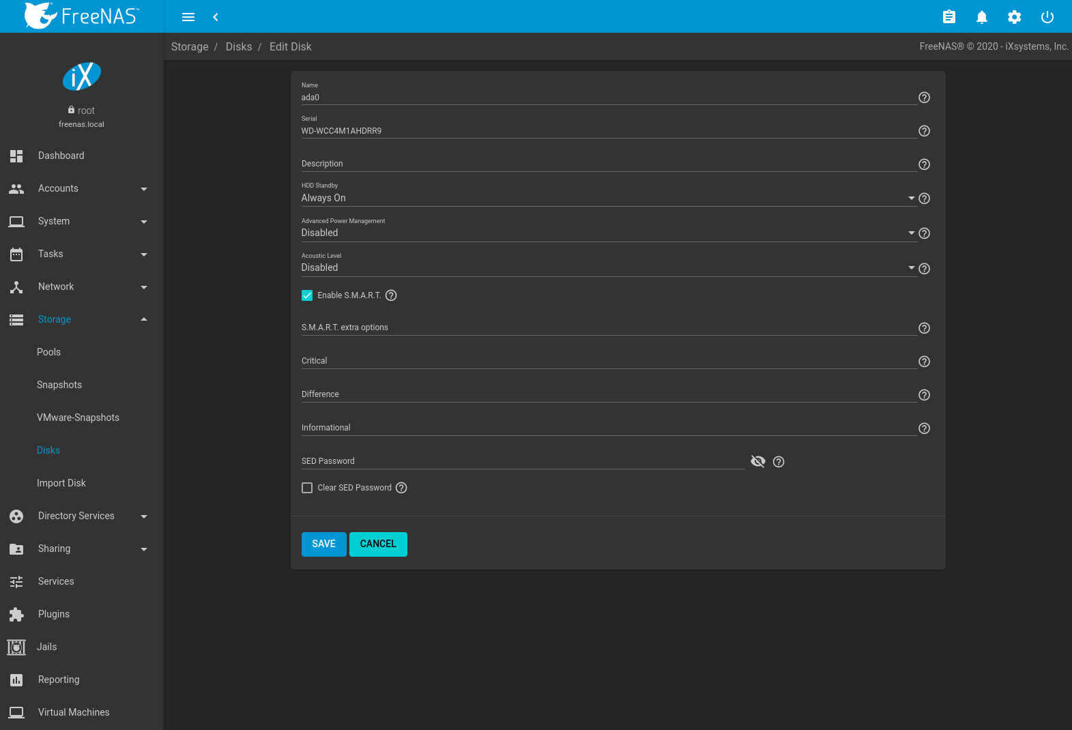
Task: Open the Snapshots sidebar item
Action: 59,385
